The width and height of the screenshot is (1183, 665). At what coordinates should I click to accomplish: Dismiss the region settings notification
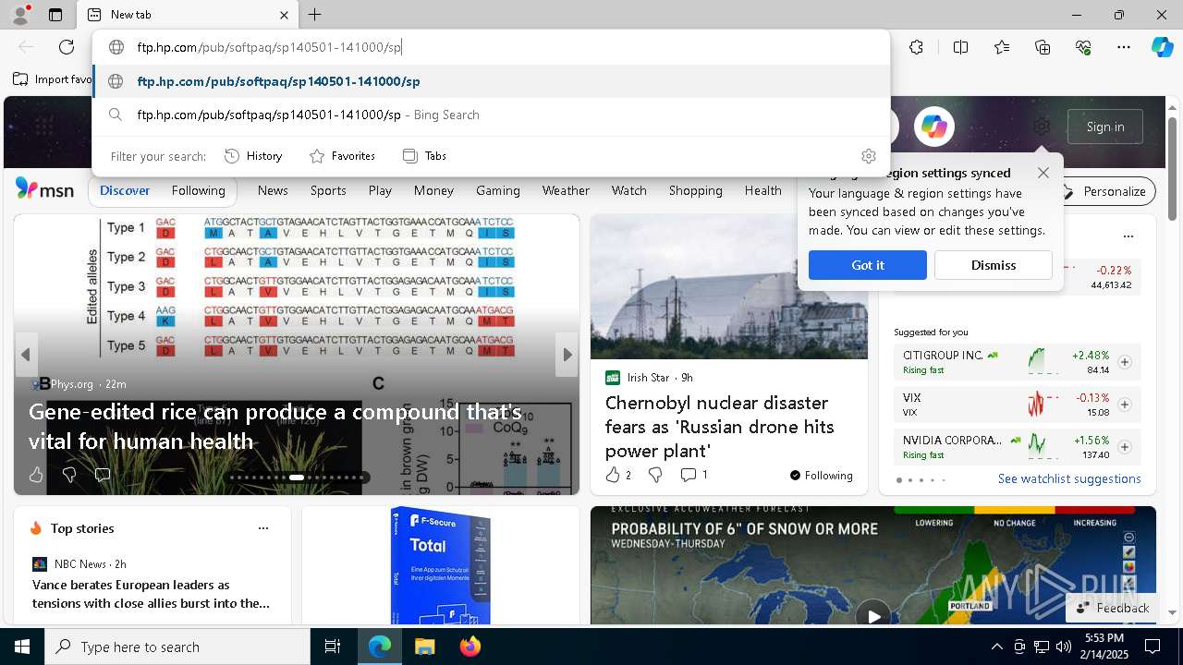click(994, 265)
